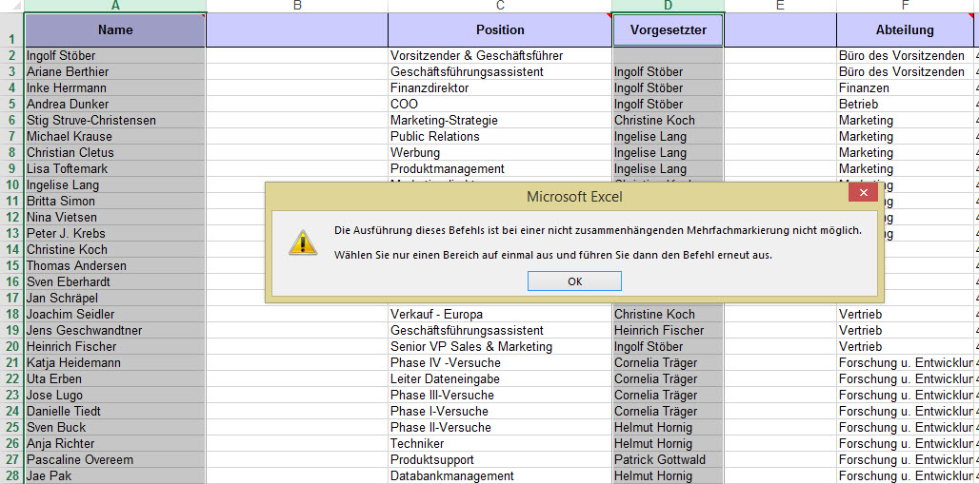Image resolution: width=979 pixels, height=484 pixels.
Task: Click the "Position" header cell
Action: tap(500, 30)
